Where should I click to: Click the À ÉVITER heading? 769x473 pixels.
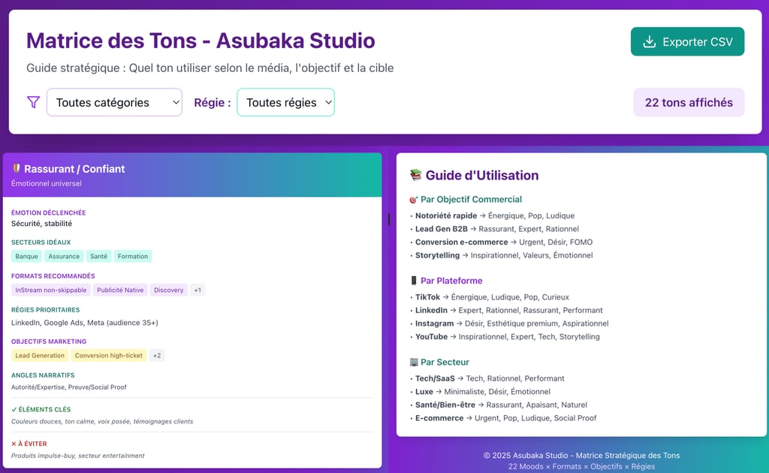pyautogui.click(x=29, y=444)
